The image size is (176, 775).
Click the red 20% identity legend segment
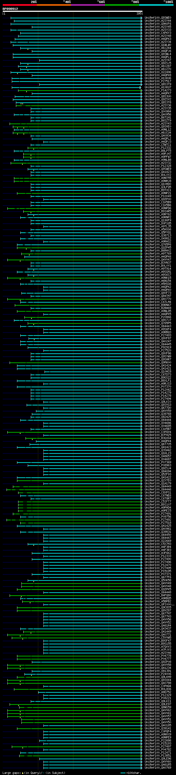[x=20, y=5]
